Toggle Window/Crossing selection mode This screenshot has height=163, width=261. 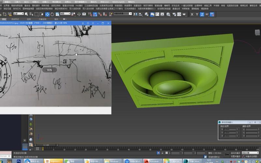[41, 14]
